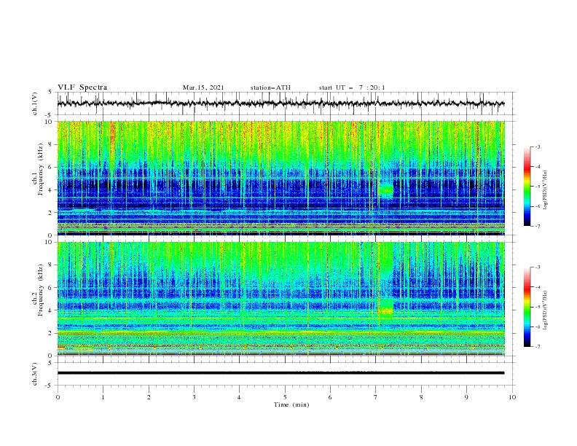This screenshot has height=446, width=577.
Task: Click the "-5" tick on upper colorbar
Action: [538, 187]
